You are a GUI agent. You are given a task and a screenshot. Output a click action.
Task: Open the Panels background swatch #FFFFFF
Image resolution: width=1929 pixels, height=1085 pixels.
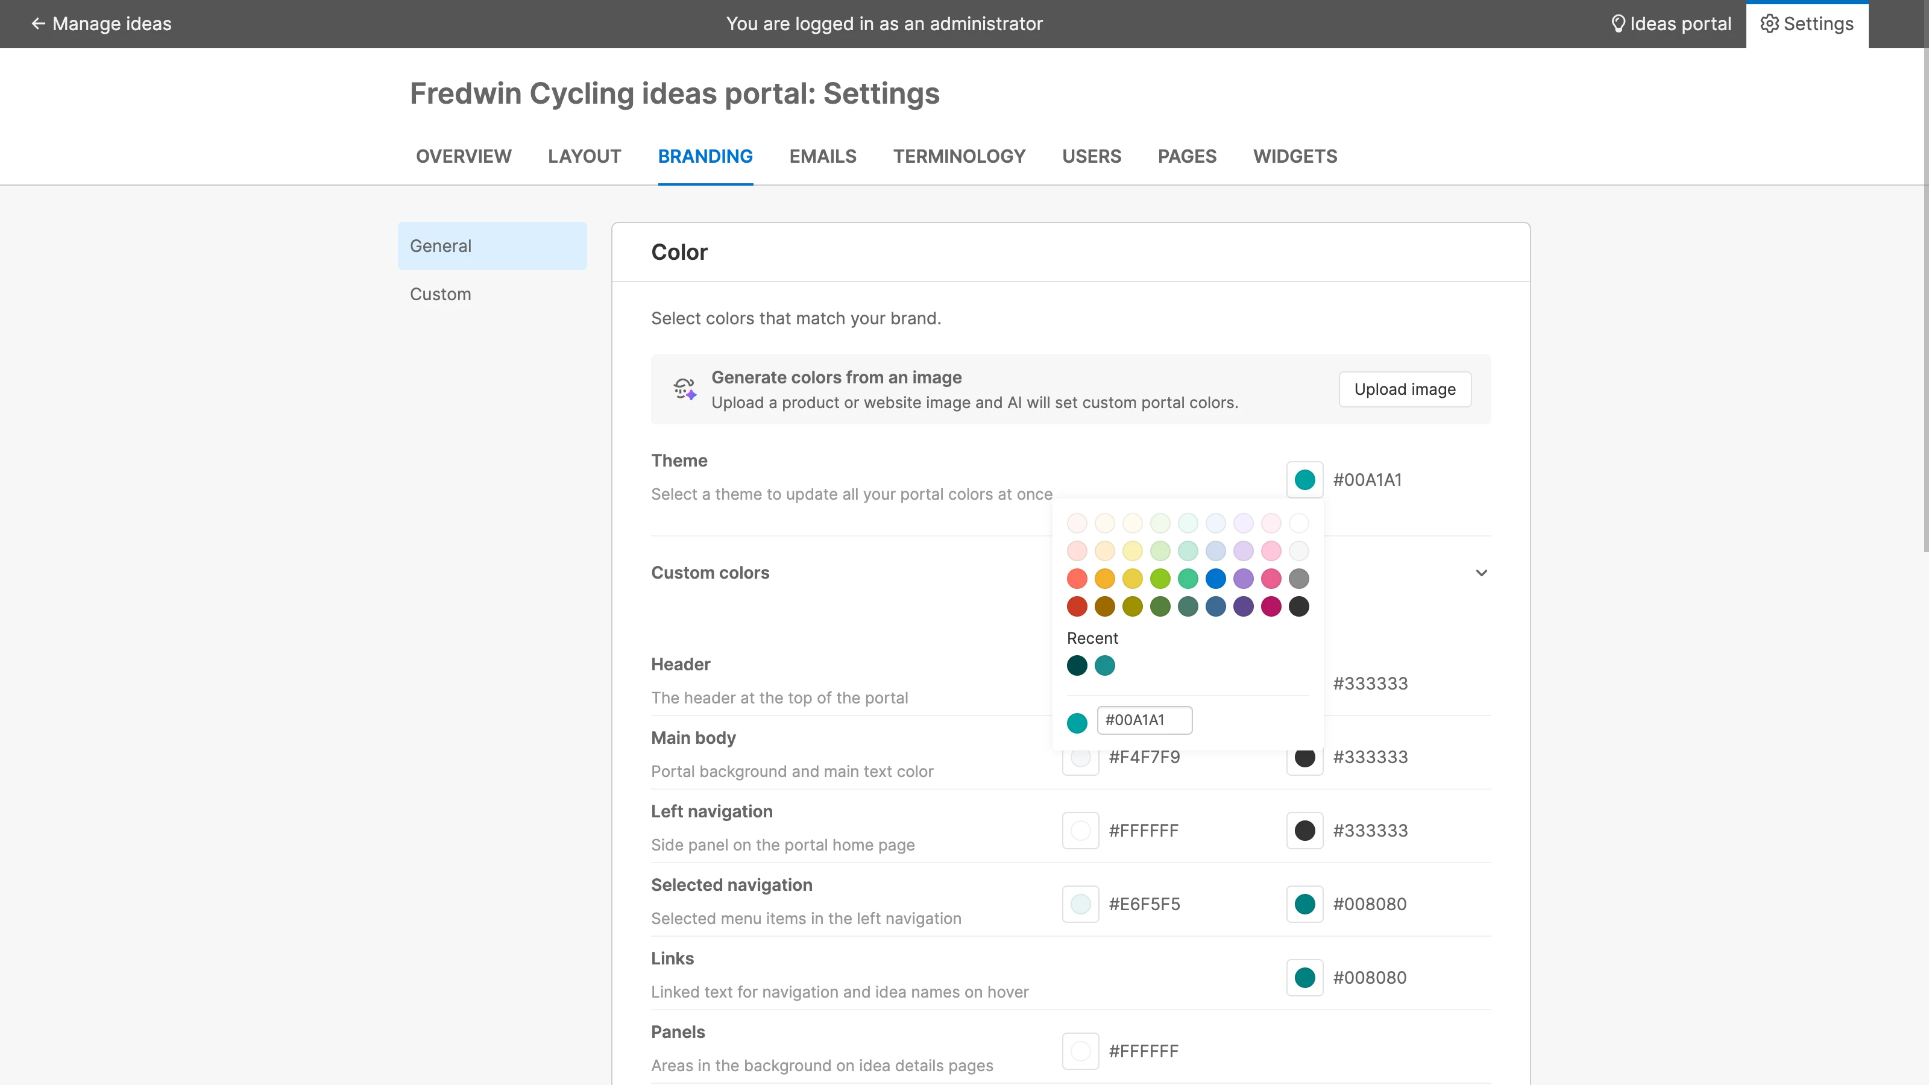(1080, 1051)
